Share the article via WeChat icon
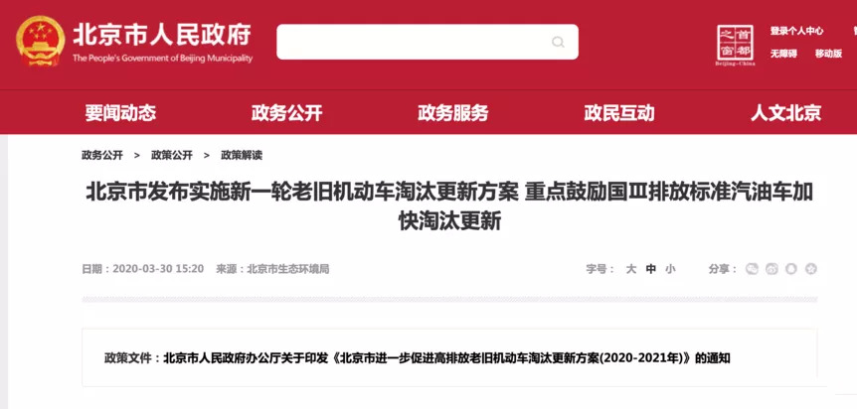The width and height of the screenshot is (857, 409). pos(752,269)
